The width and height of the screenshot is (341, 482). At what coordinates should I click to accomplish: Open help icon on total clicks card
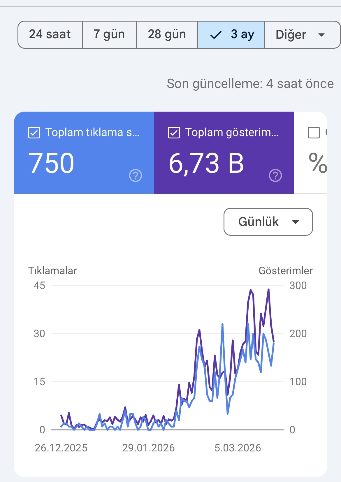(136, 175)
